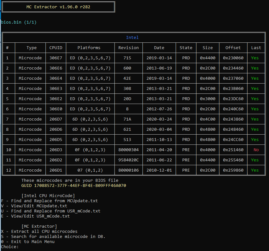Click the Intel table heading
The height and width of the screenshot is (251, 269).
tap(132, 37)
